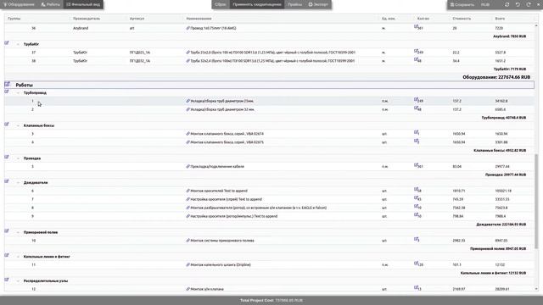Edit quantity 120 in Монтаж капельного шланга row
The width and height of the screenshot is (543, 305).
coord(417,263)
